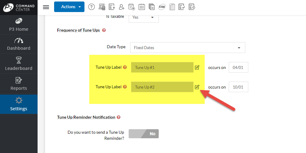Open the calculator toolbar icon
306x153 pixels.
pos(102,7)
